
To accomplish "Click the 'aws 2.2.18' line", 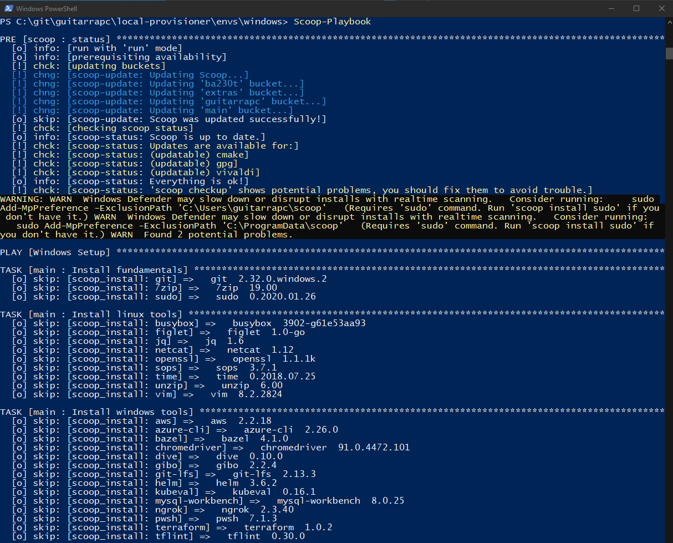I will 141,421.
